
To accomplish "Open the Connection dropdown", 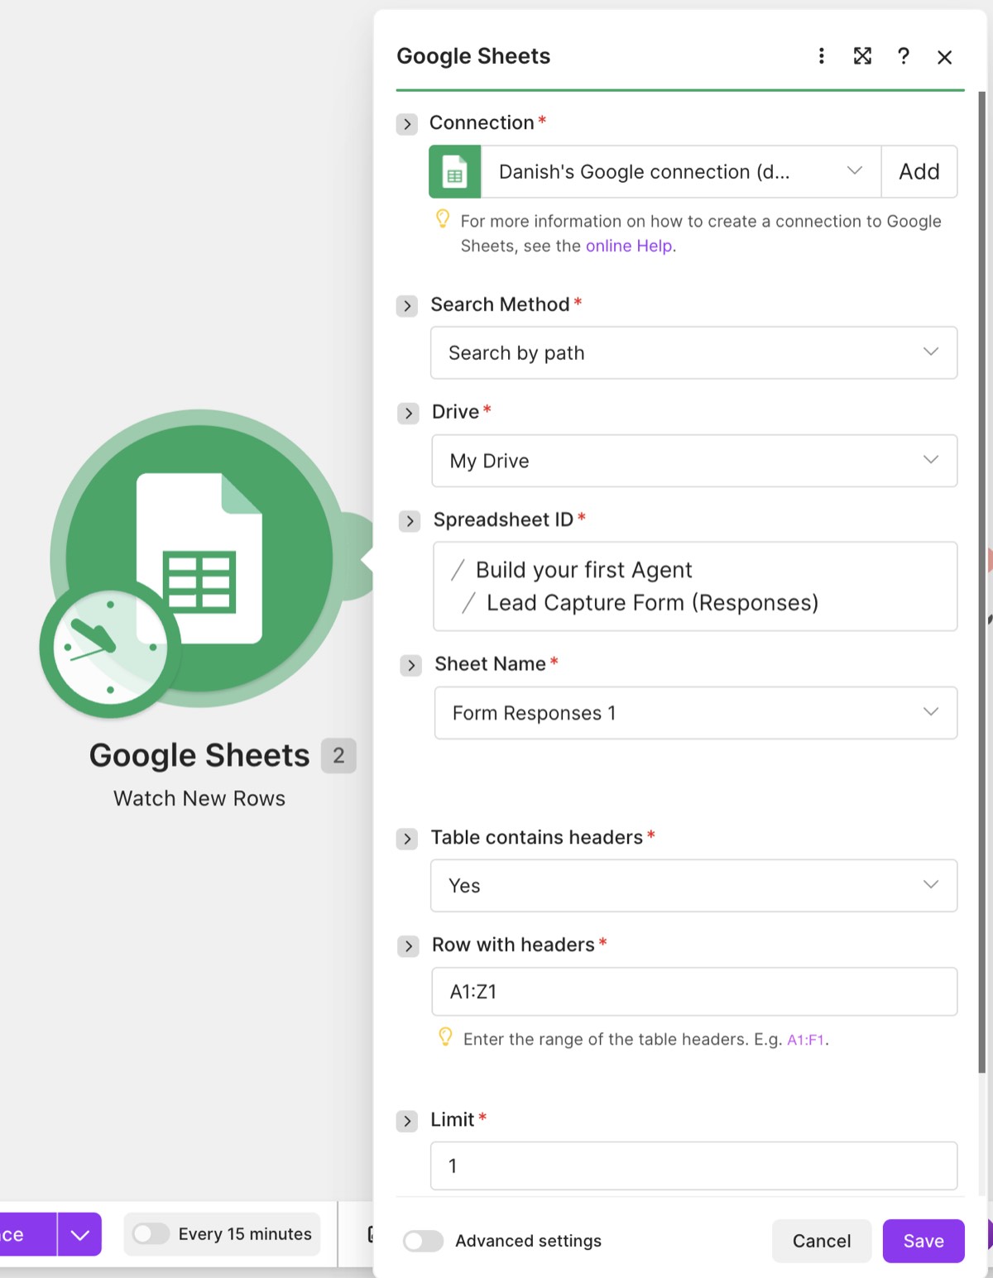I will pos(681,172).
